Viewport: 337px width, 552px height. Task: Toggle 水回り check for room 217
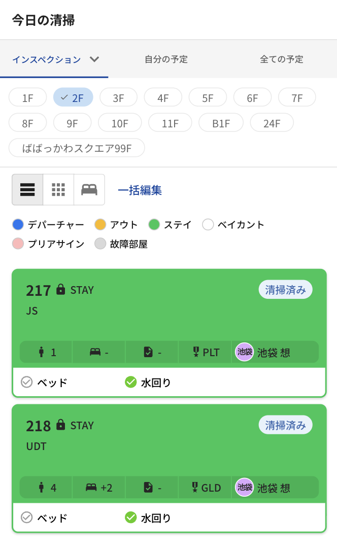[130, 382]
